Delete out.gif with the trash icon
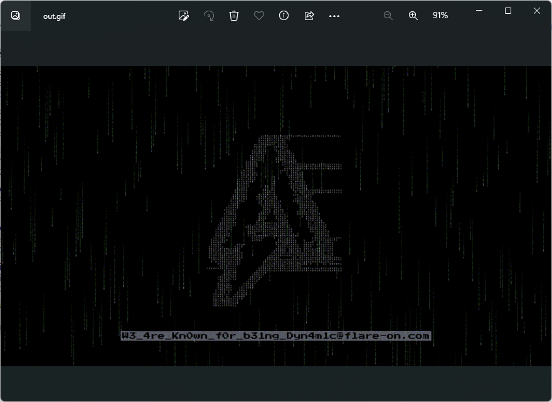This screenshot has width=552, height=402. pos(234,16)
